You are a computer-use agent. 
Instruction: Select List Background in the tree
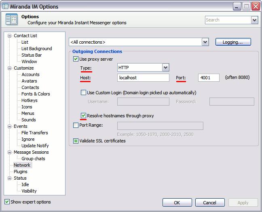point(37,49)
